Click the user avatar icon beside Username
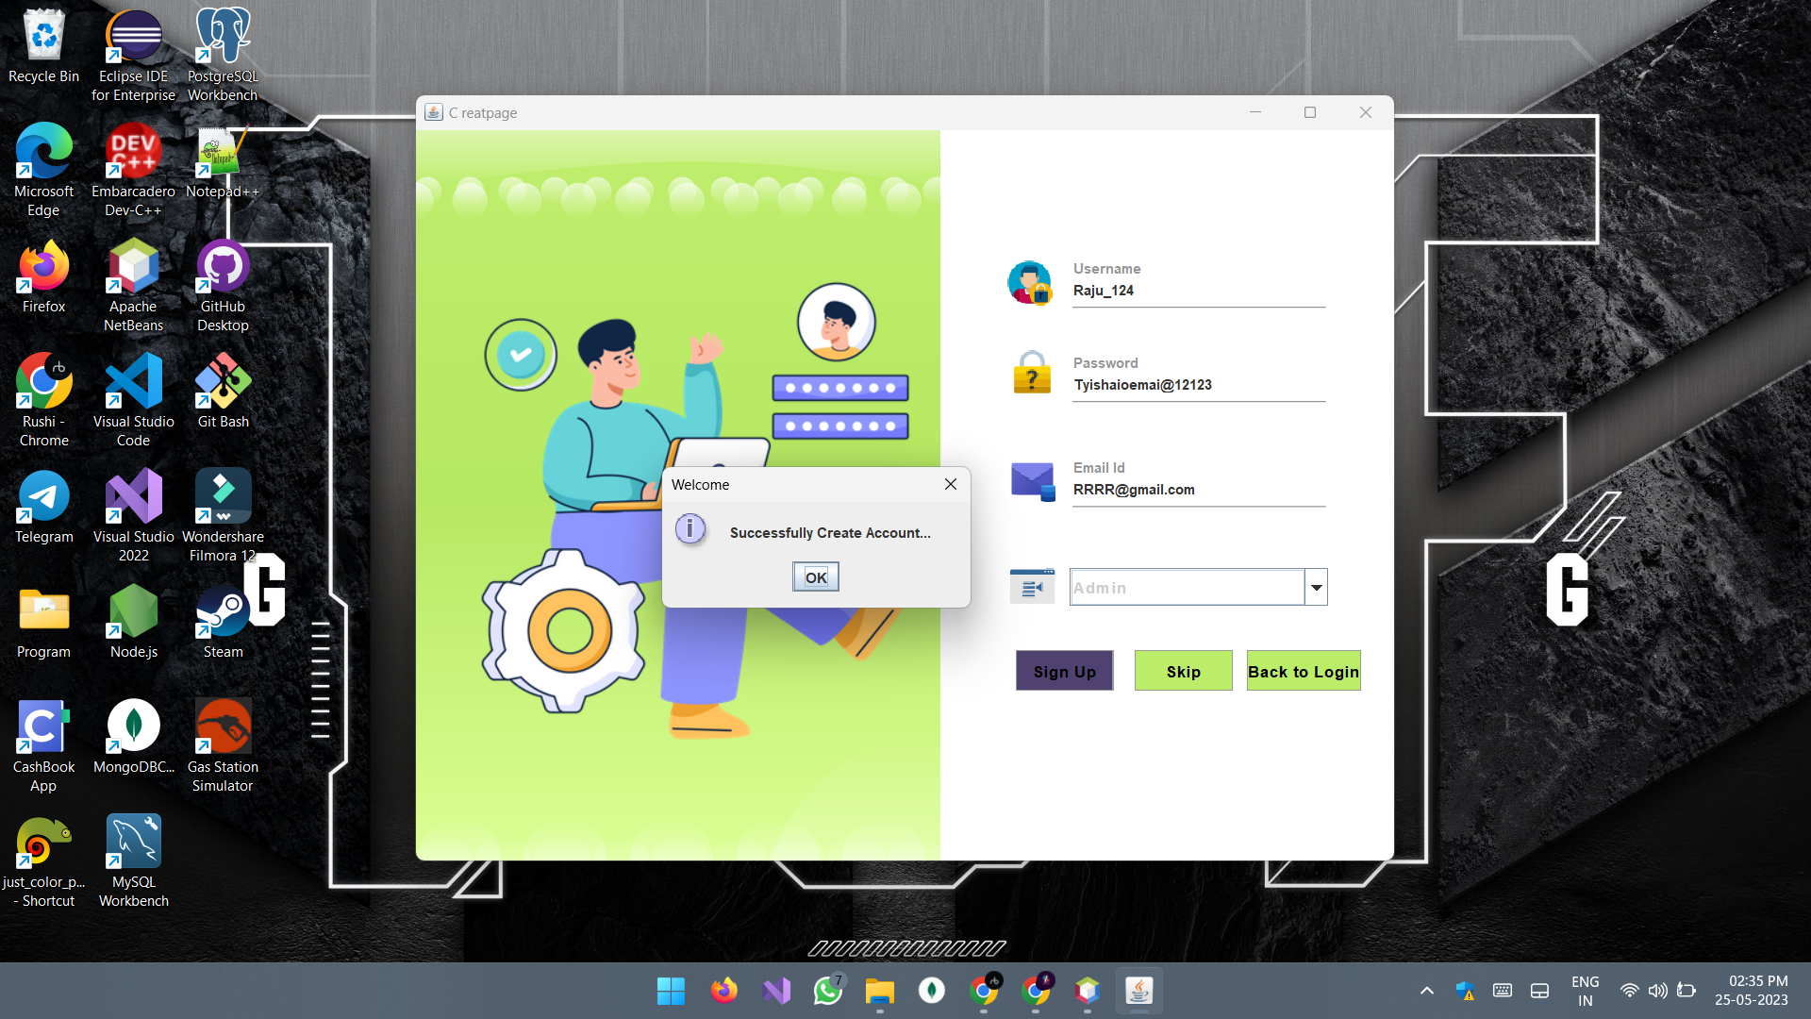This screenshot has width=1811, height=1019. point(1029,283)
